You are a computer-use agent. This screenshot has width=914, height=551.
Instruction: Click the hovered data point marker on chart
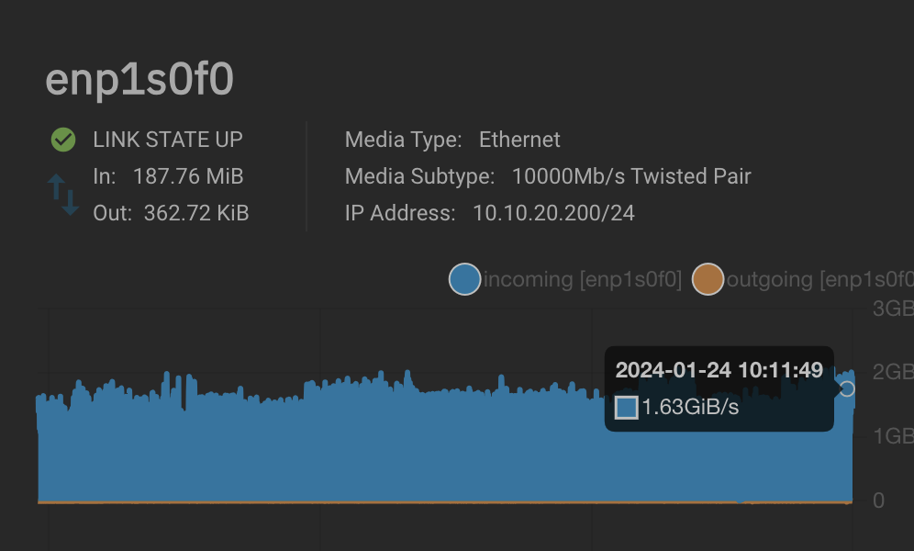coord(847,388)
